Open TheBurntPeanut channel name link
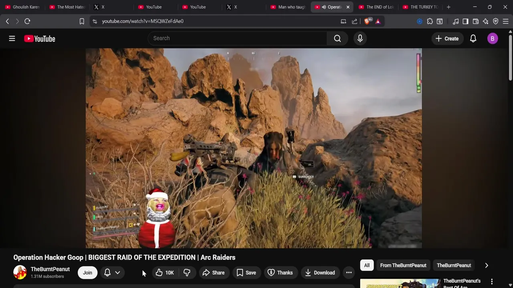The width and height of the screenshot is (513, 288). pos(50,269)
